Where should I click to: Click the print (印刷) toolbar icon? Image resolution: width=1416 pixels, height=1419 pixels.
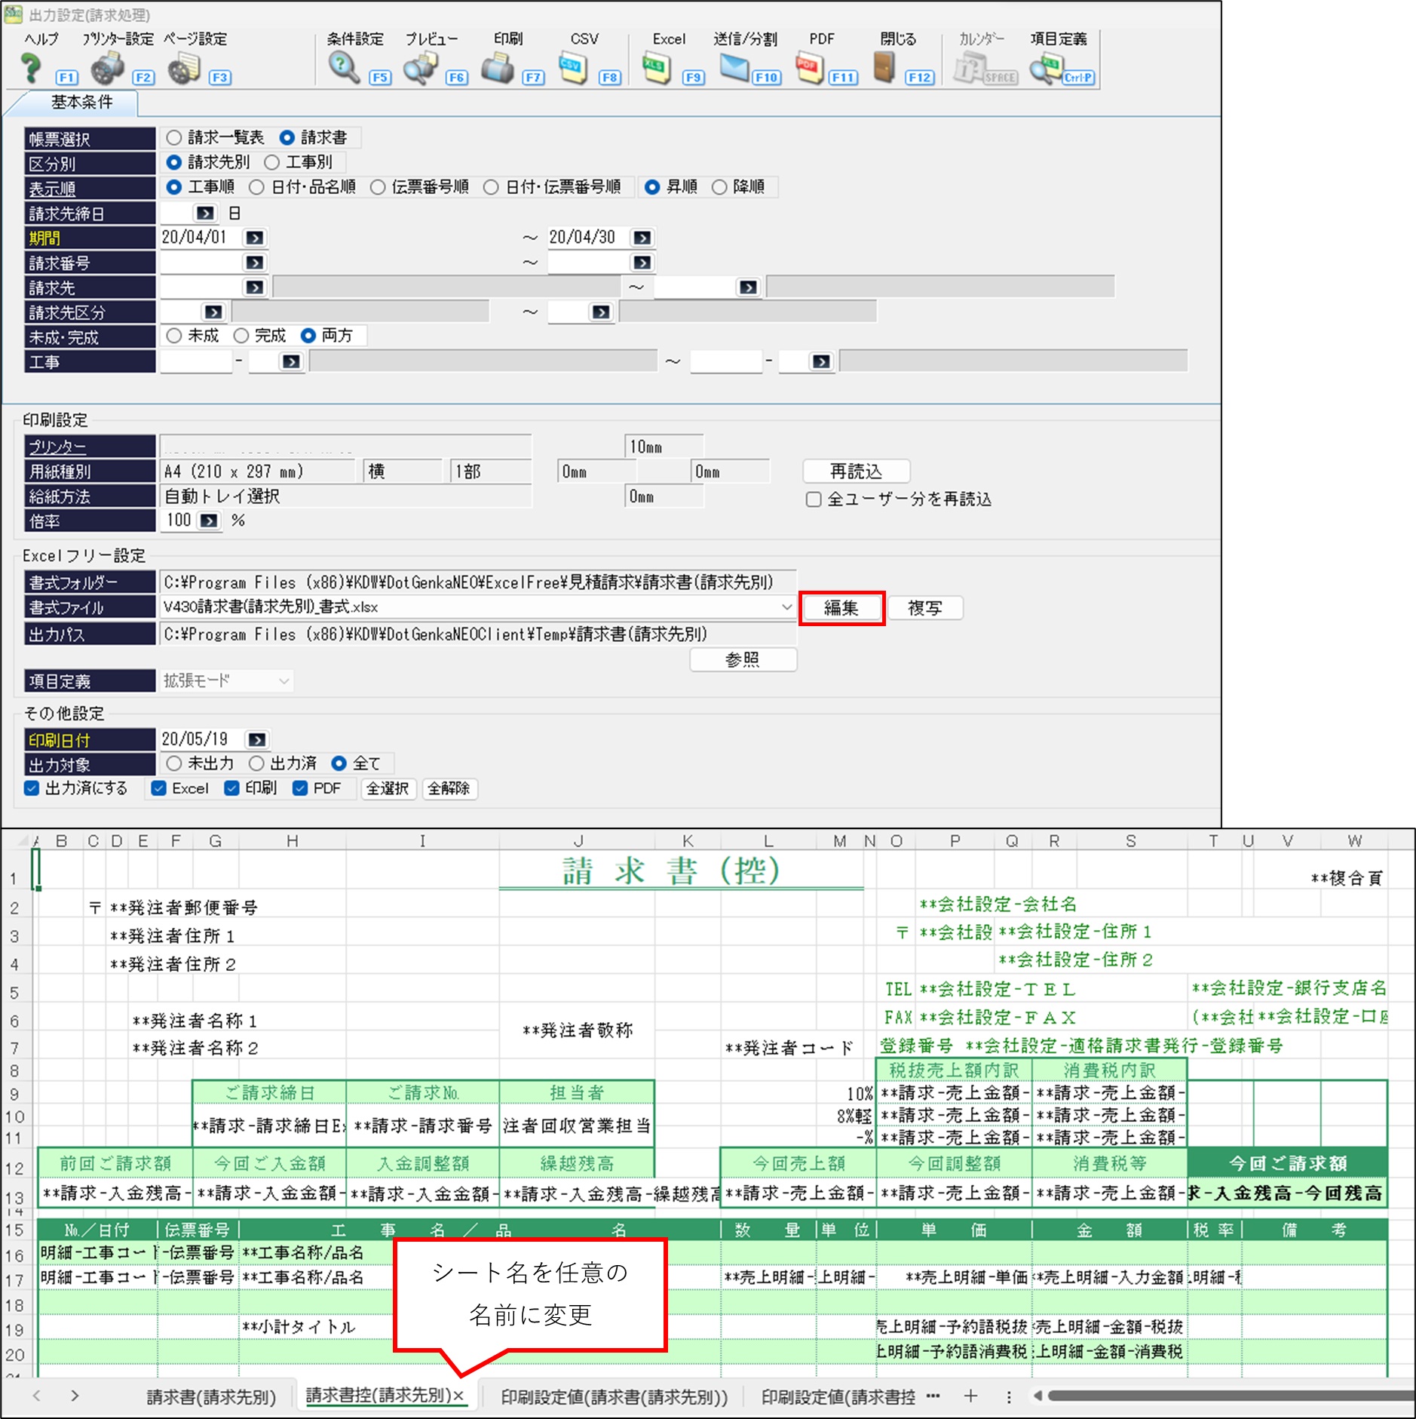pos(497,69)
